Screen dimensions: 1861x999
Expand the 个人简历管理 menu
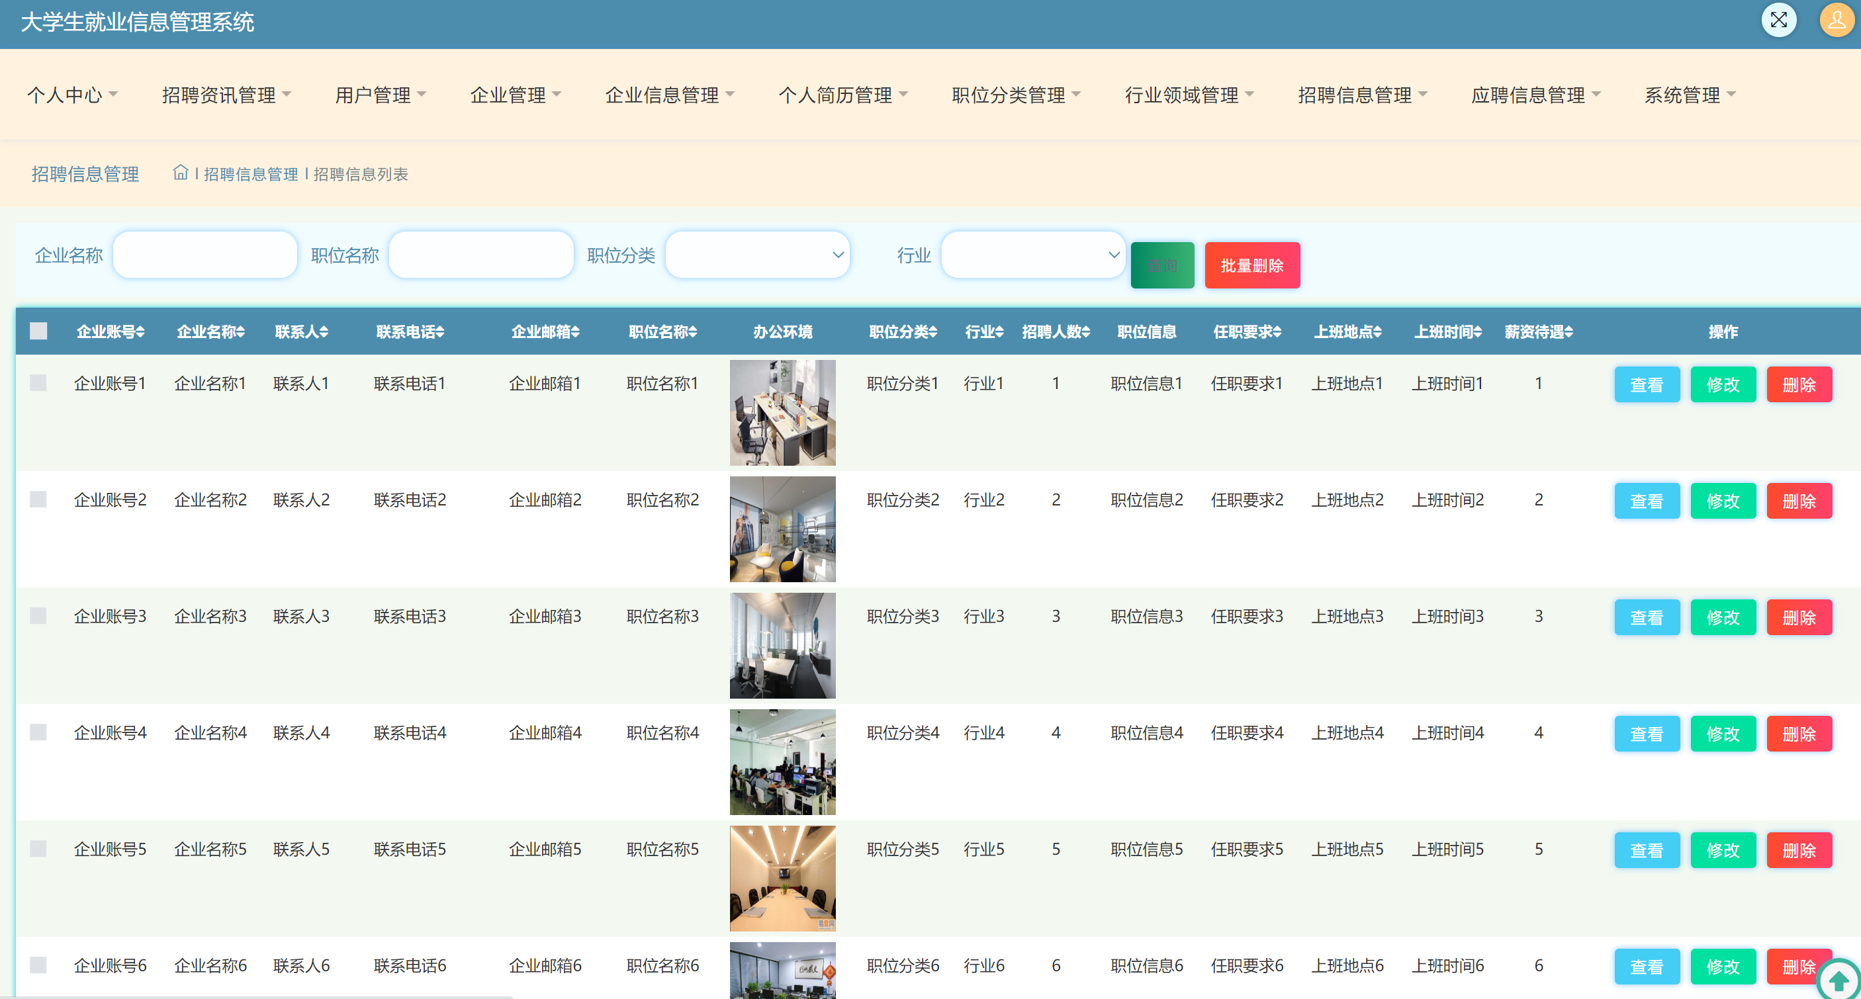[x=842, y=95]
